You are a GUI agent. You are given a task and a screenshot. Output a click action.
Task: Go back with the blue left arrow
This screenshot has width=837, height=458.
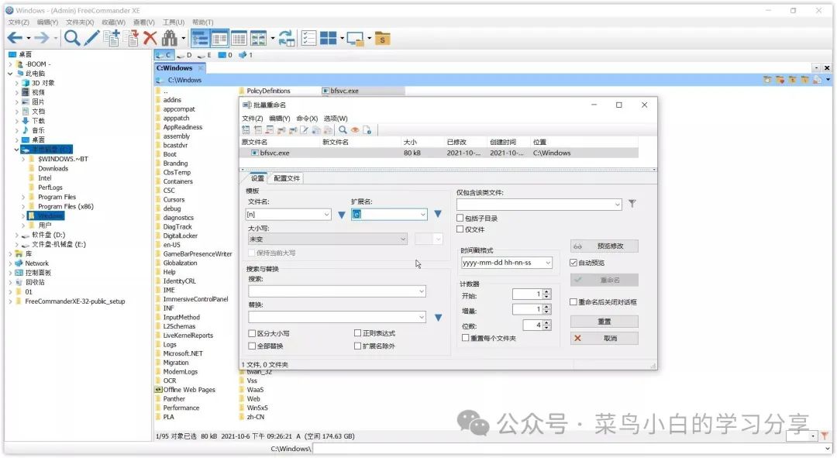[x=15, y=38]
